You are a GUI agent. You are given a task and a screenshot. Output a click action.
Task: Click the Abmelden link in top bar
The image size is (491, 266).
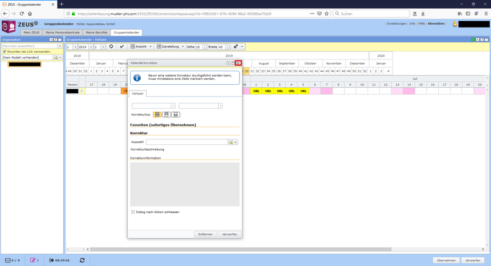[436, 23]
